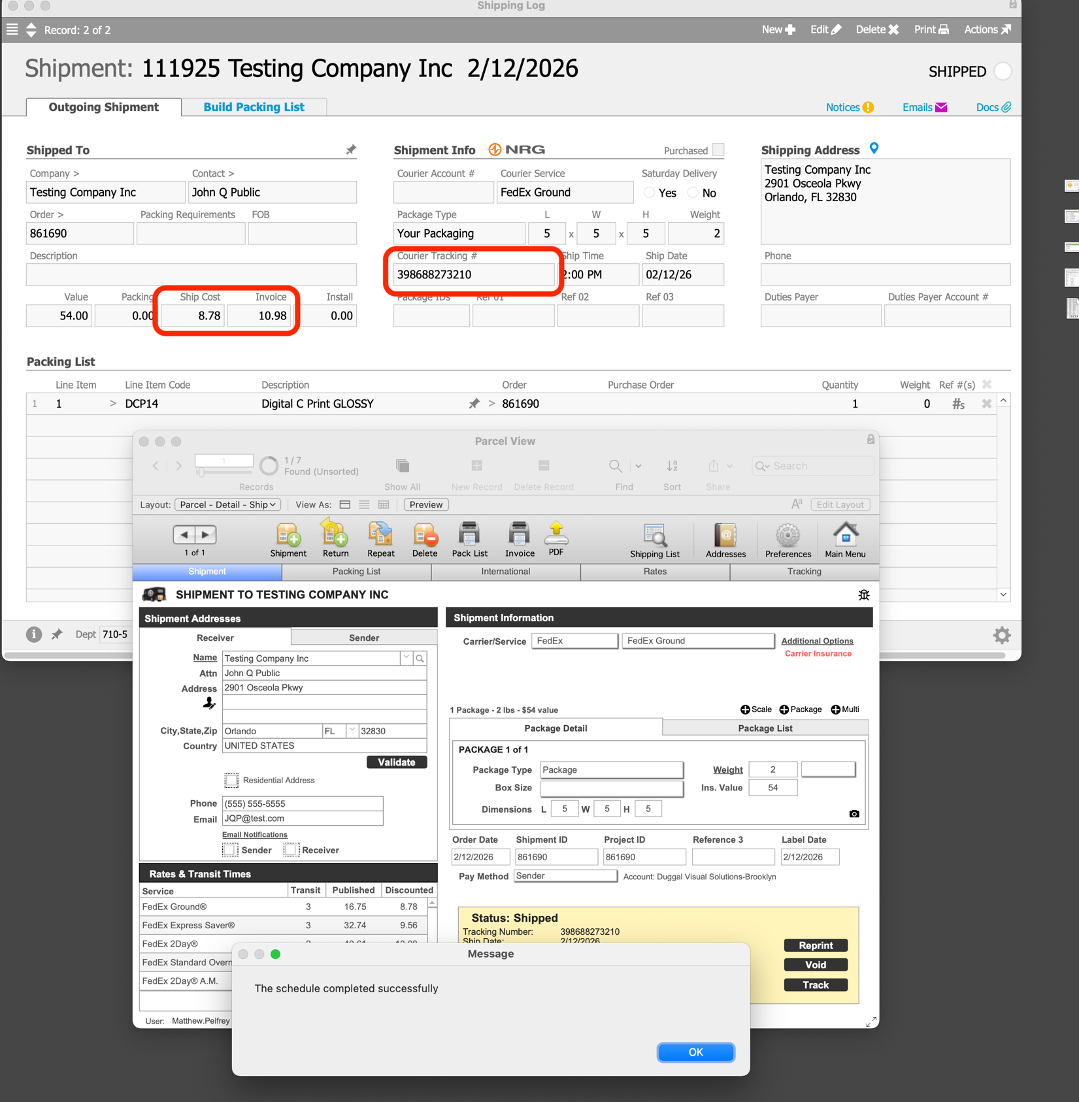Open the Pay Method dropdown
Screen dimensions: 1079x1102
click(565, 876)
